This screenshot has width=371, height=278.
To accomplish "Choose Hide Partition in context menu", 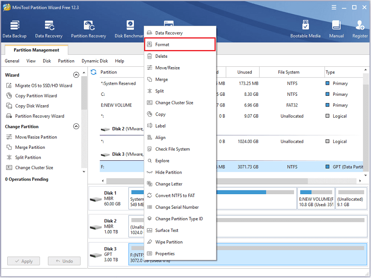I will click(x=180, y=172).
